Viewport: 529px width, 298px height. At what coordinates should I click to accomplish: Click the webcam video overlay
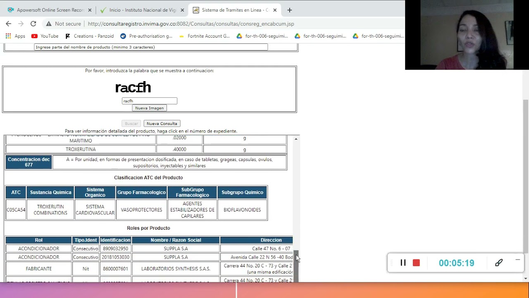pos(467,35)
